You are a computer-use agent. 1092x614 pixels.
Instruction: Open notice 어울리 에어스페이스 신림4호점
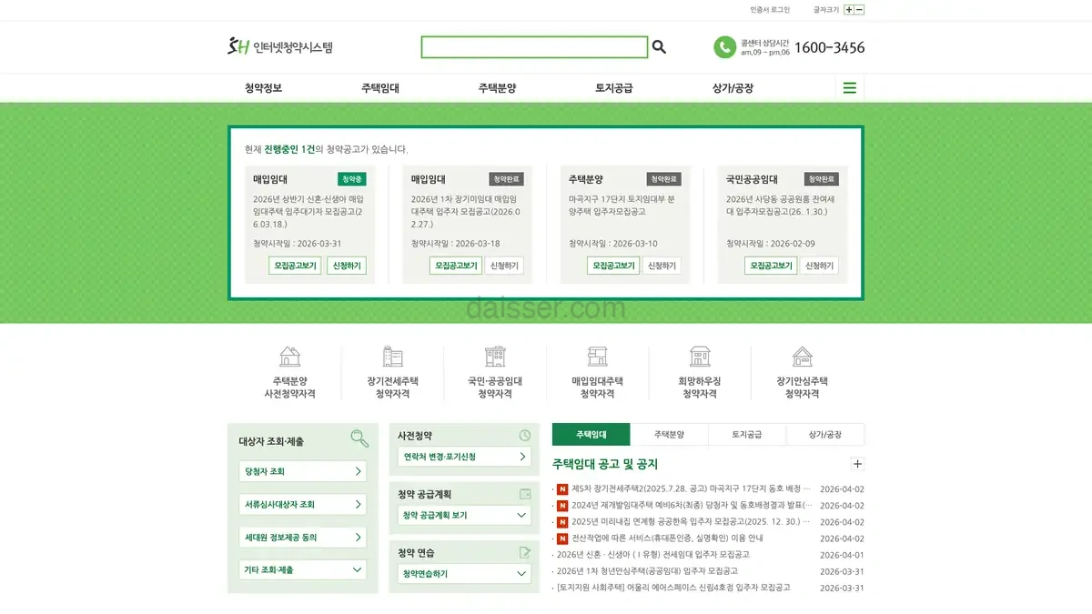tap(673, 588)
